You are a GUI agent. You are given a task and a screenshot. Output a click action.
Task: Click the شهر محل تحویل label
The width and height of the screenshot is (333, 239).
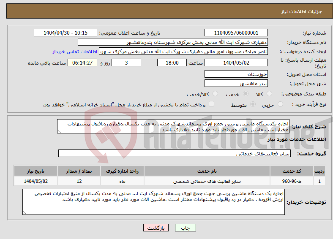pos(308,84)
